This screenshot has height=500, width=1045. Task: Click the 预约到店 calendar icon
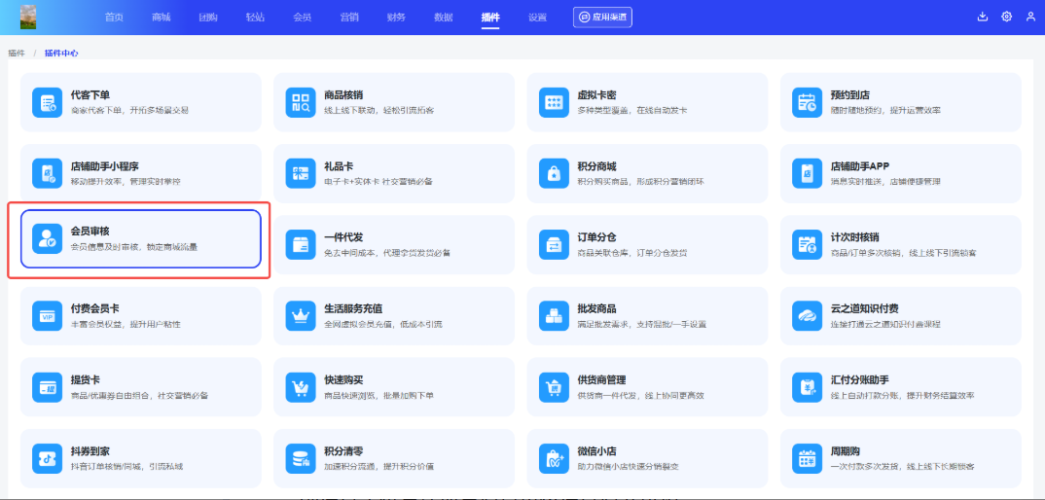pyautogui.click(x=807, y=102)
